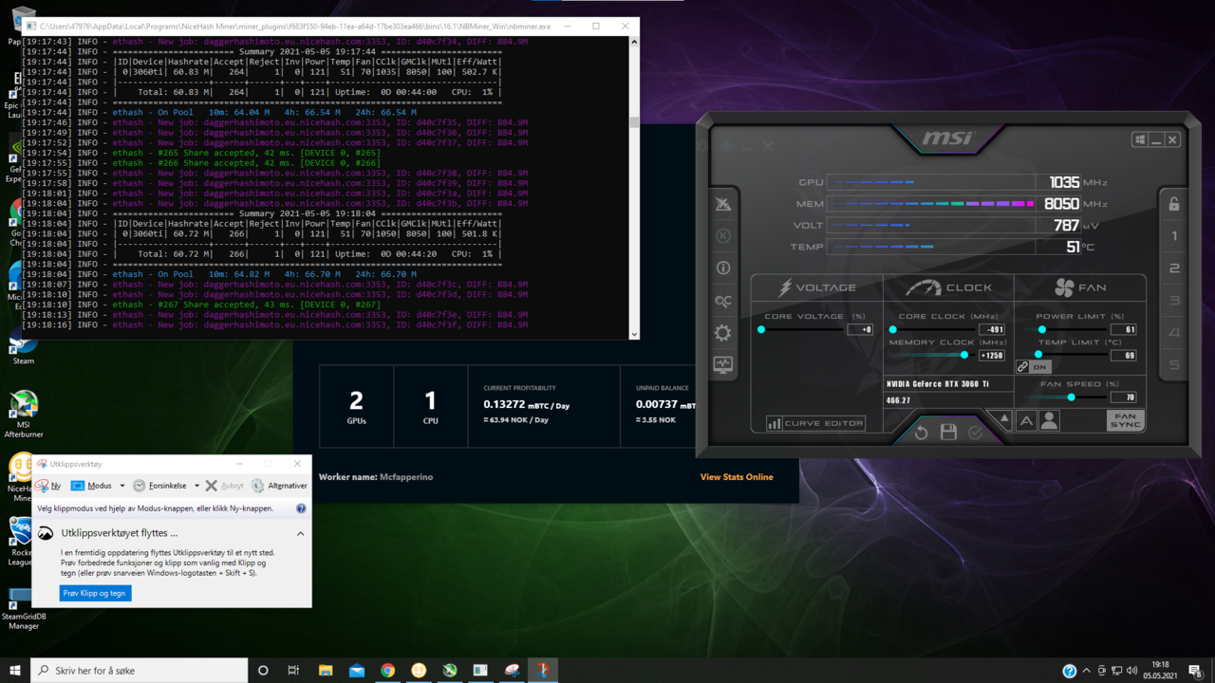Viewport: 1215px width, 683px height.
Task: Collapse the Utklippsverktøyet flyttes notice
Action: tap(300, 533)
